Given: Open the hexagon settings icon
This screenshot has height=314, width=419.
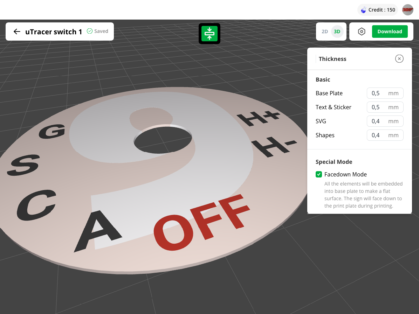Looking at the screenshot, I should (x=362, y=32).
